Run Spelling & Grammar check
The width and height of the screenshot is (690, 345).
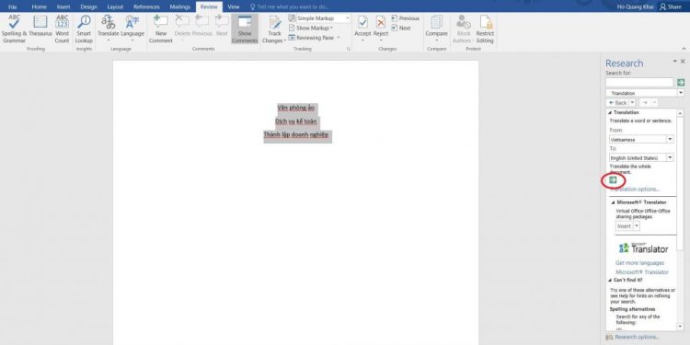tap(14, 29)
